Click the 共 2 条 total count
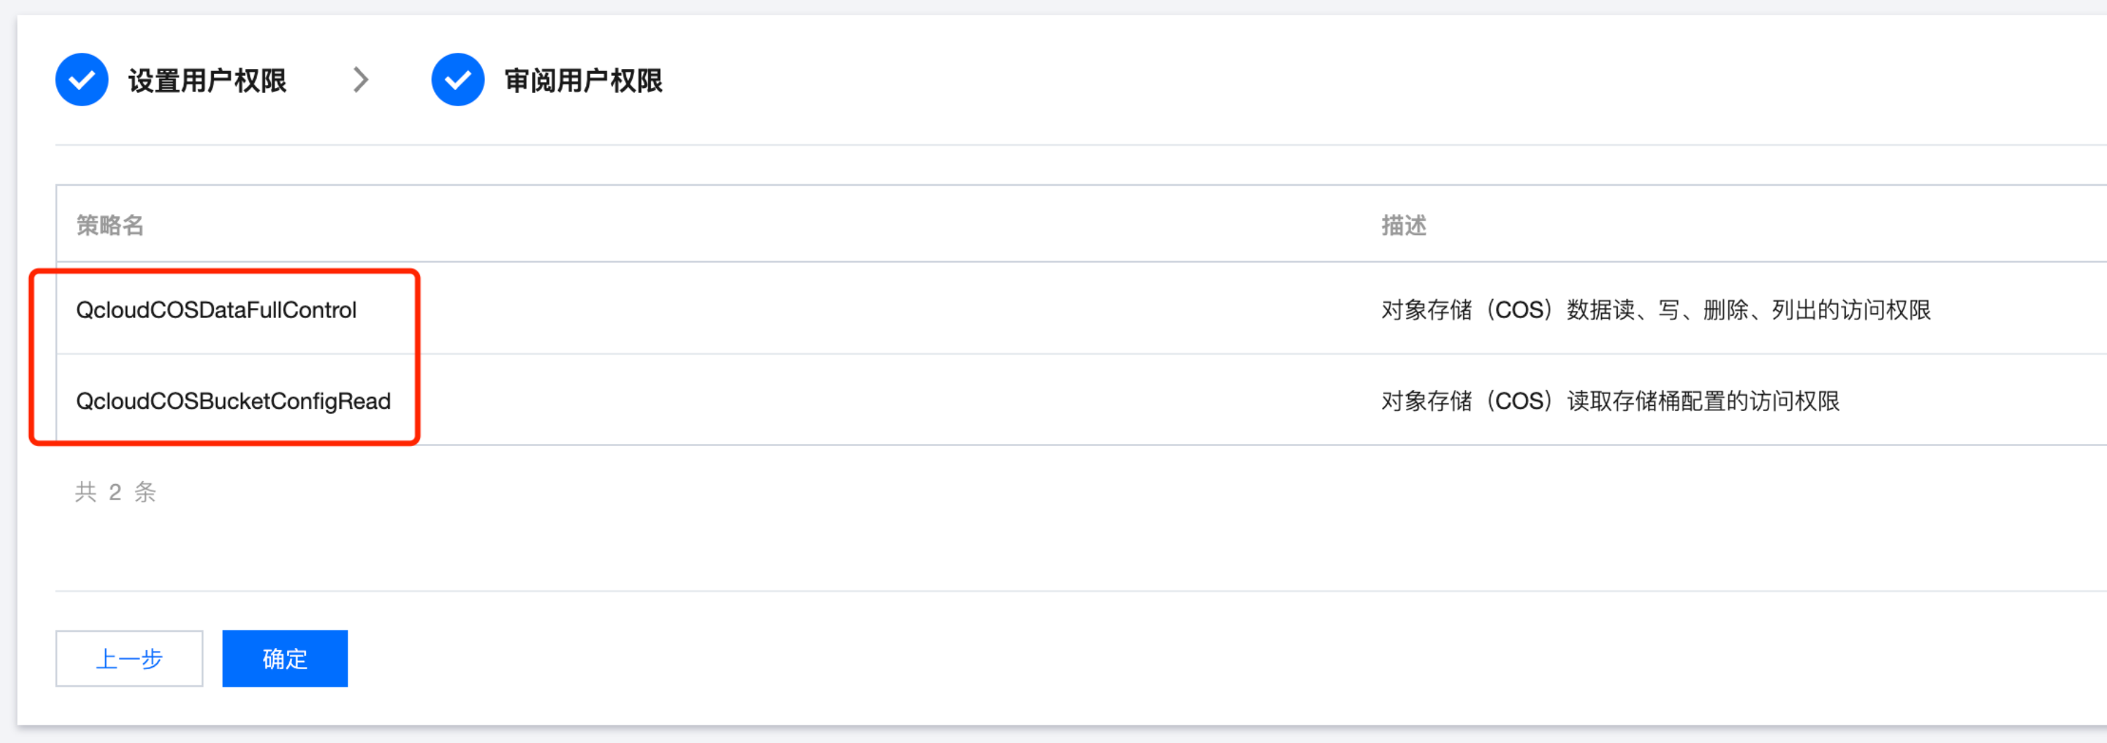This screenshot has height=743, width=2107. point(115,492)
